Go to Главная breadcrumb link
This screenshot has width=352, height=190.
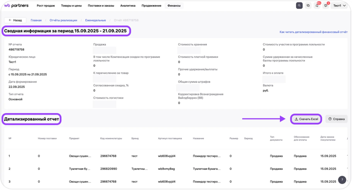click(36, 20)
